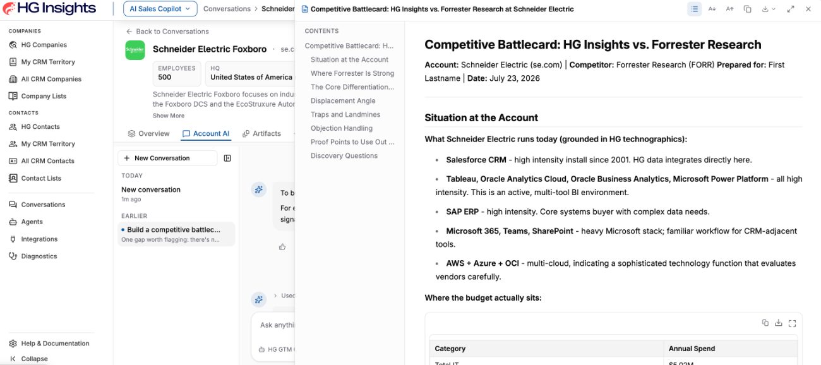
Task: Open My CRM Territory under Contacts
Action: pos(48,143)
